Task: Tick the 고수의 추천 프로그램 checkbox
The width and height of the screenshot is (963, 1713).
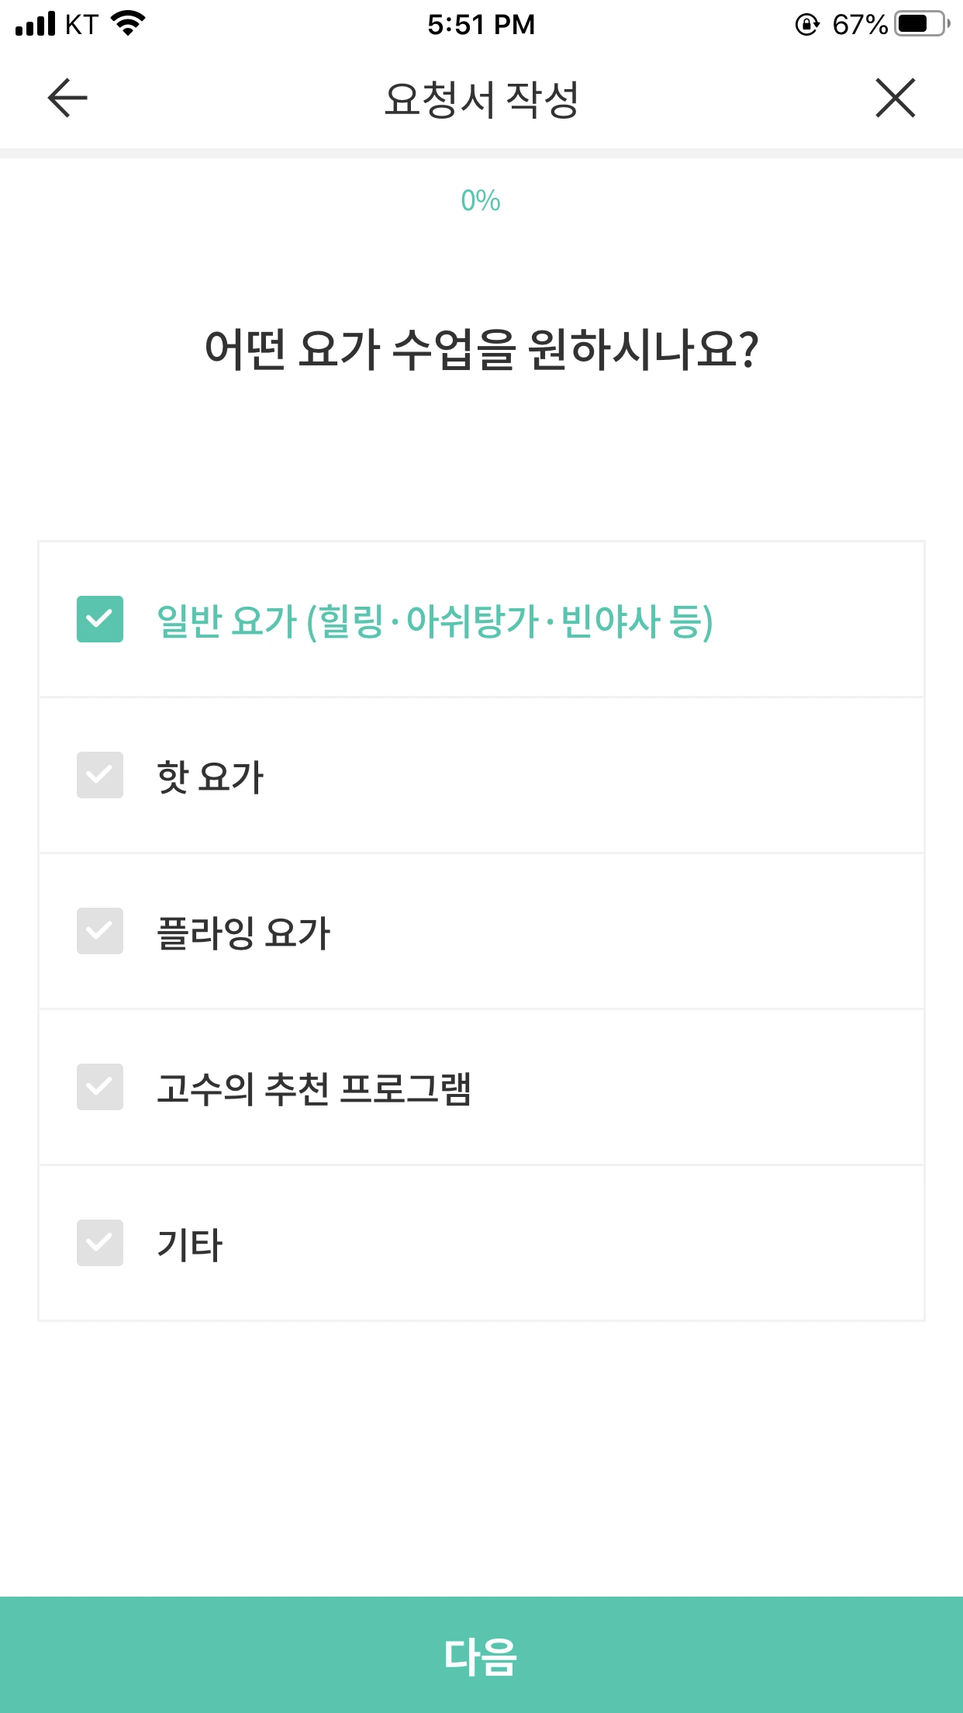Action: (100, 1087)
